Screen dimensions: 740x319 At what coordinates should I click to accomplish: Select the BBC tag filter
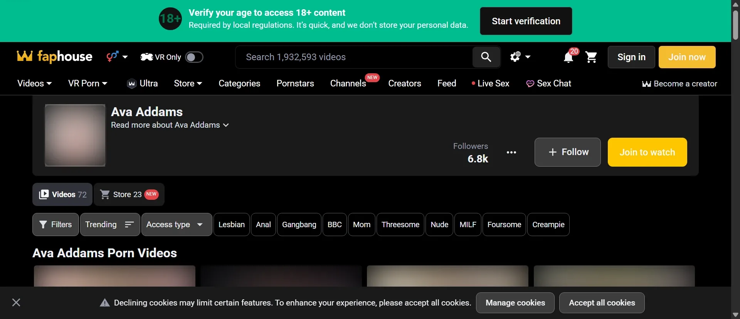pos(335,224)
